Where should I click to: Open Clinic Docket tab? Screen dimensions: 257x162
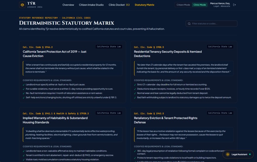coord(119,5)
